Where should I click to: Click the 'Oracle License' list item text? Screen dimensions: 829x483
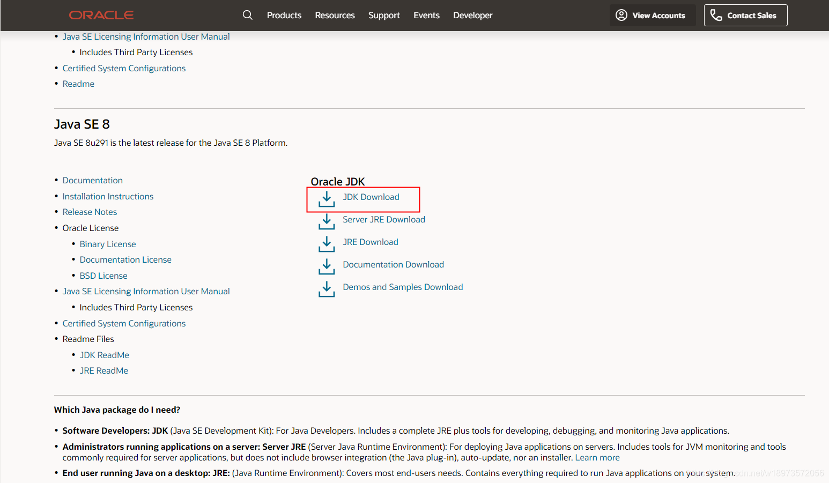(91, 228)
